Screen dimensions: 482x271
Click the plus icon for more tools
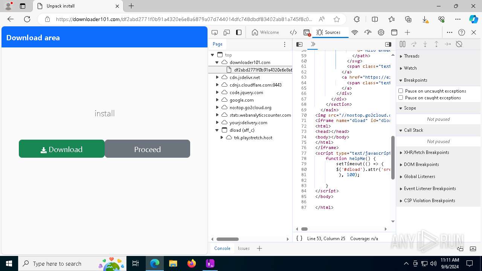407,32
